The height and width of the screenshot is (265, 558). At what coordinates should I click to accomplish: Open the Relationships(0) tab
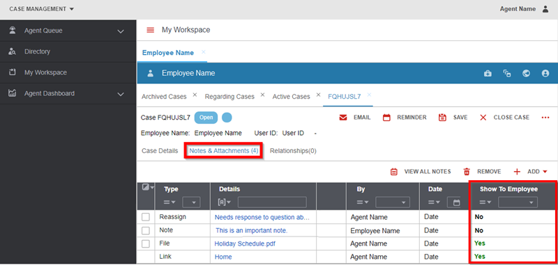[x=293, y=151]
